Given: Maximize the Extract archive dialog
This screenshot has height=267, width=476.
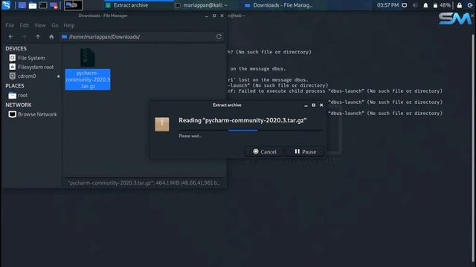Looking at the screenshot, I should (x=314, y=105).
